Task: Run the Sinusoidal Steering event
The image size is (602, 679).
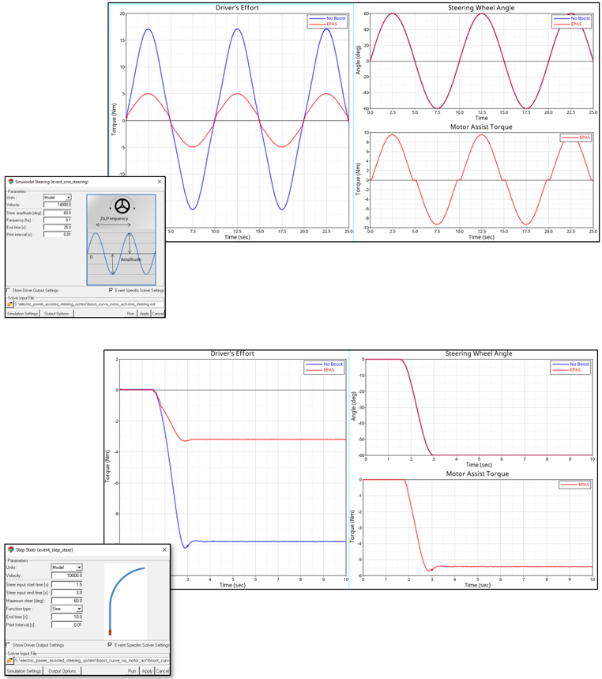Action: coord(130,314)
